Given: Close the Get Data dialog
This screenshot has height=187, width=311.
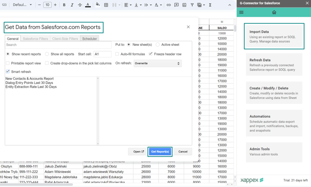Looking at the screenshot, I should 188,27.
